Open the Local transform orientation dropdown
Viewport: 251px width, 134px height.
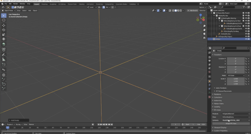(92, 7)
